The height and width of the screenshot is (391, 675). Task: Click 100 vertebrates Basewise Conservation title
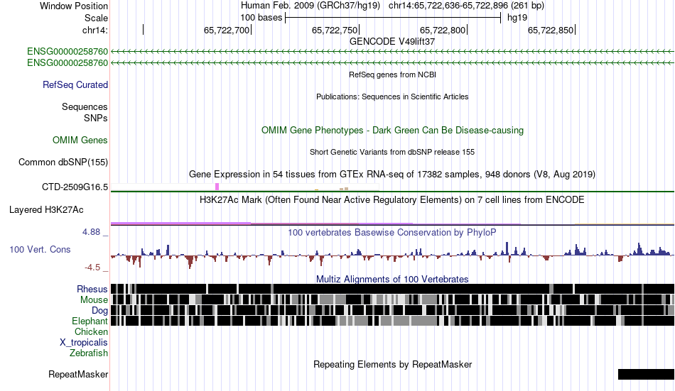click(392, 233)
